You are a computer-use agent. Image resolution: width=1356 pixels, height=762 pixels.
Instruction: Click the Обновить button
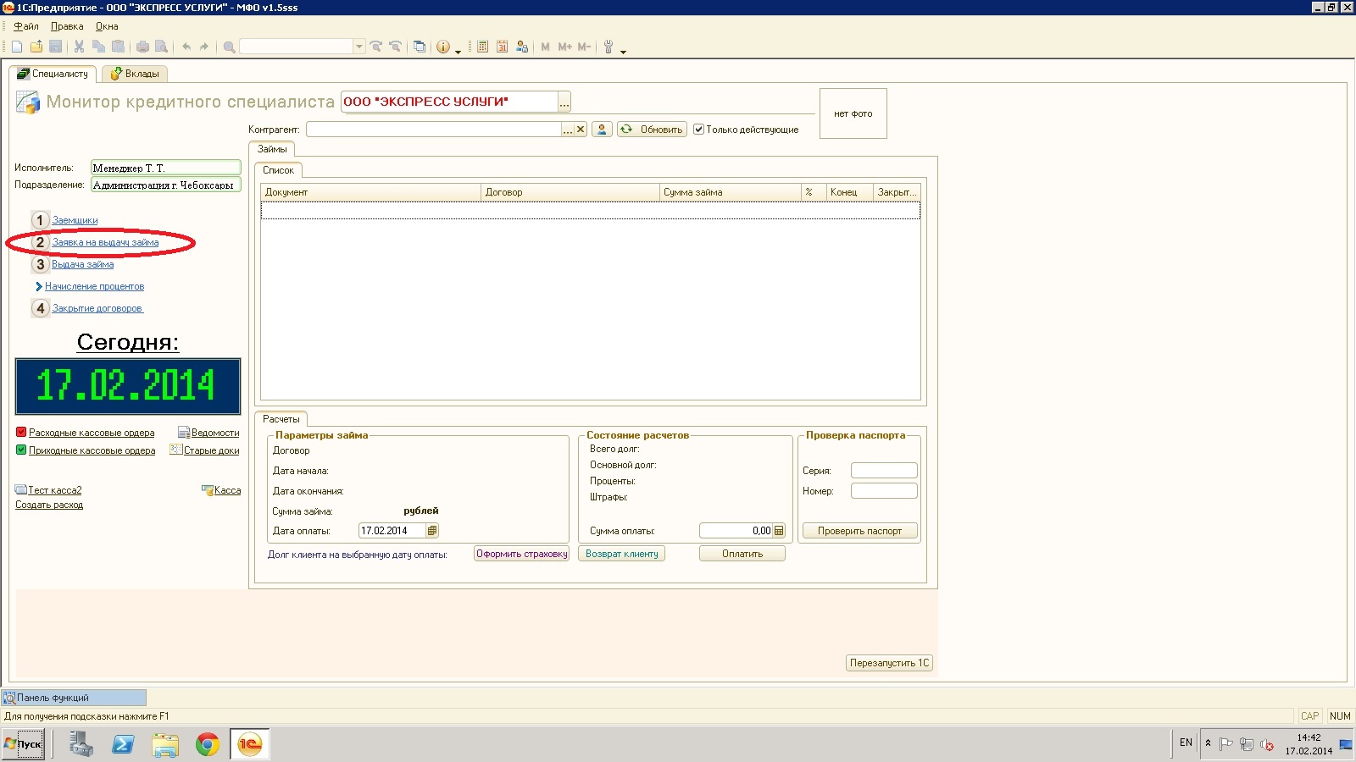[x=652, y=130]
